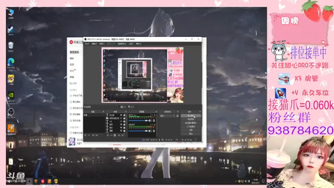Move scene down with the arrow icon

(x=97, y=135)
